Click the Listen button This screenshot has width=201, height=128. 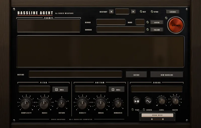(157, 22)
